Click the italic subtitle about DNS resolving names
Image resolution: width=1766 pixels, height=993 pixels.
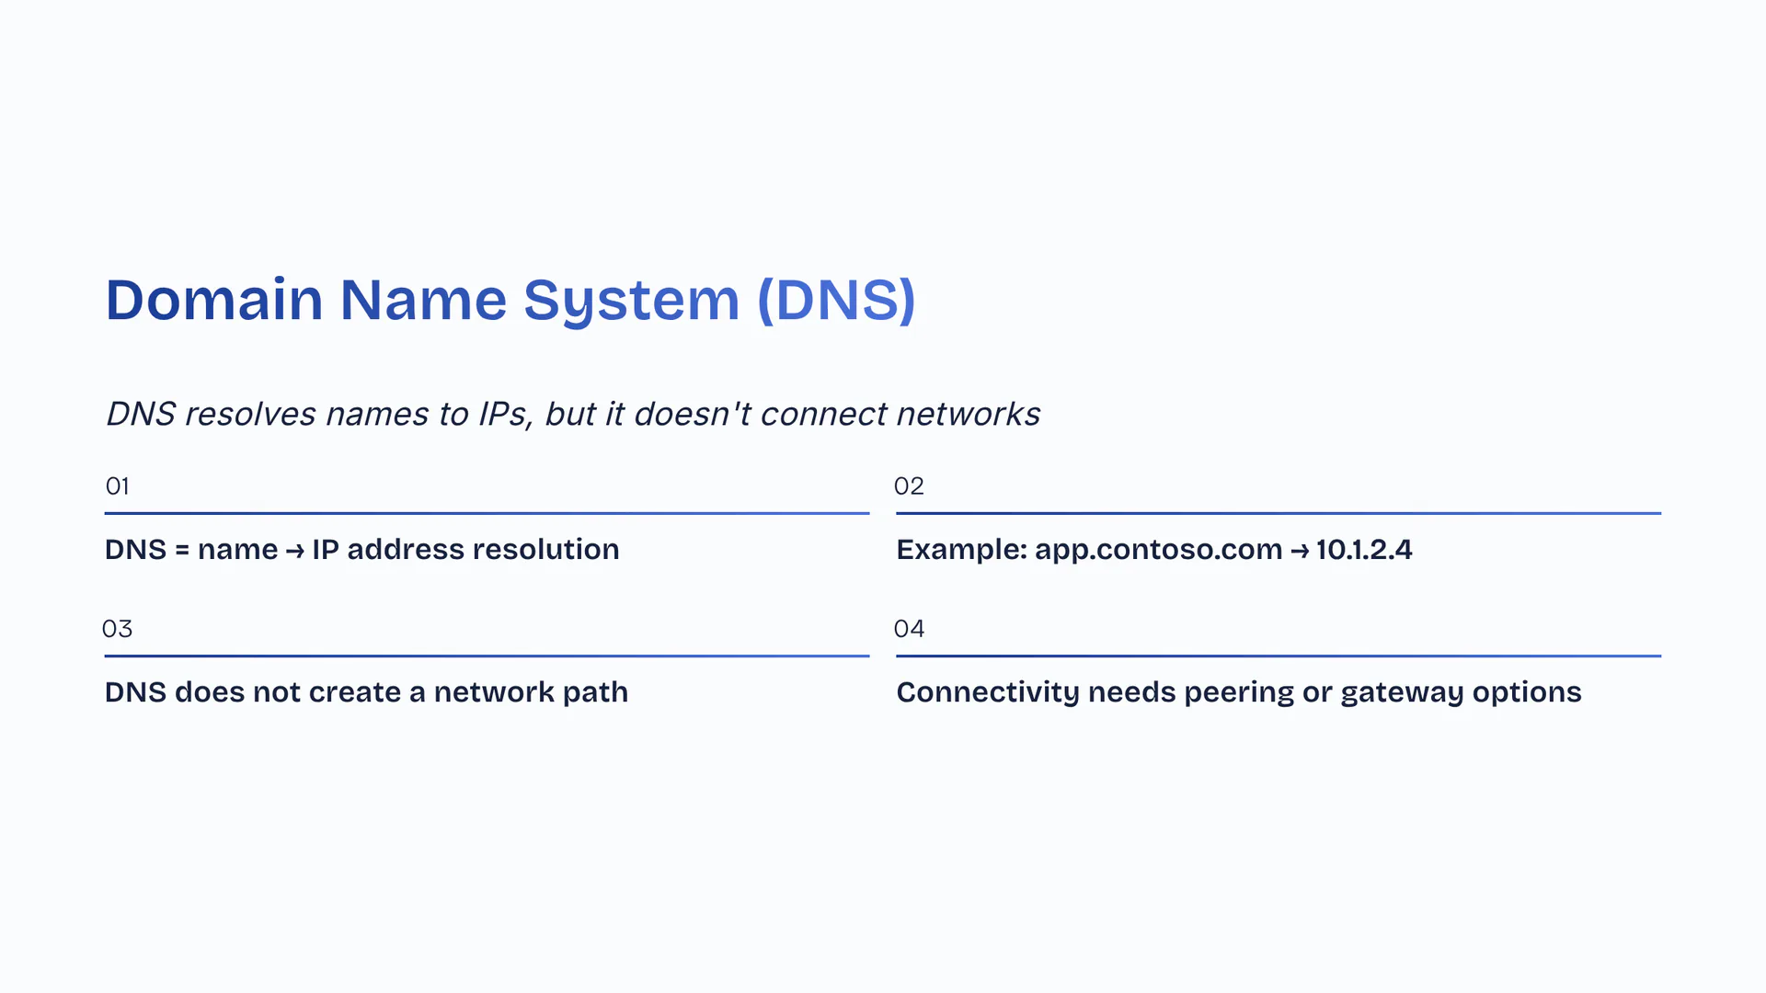[x=572, y=415]
